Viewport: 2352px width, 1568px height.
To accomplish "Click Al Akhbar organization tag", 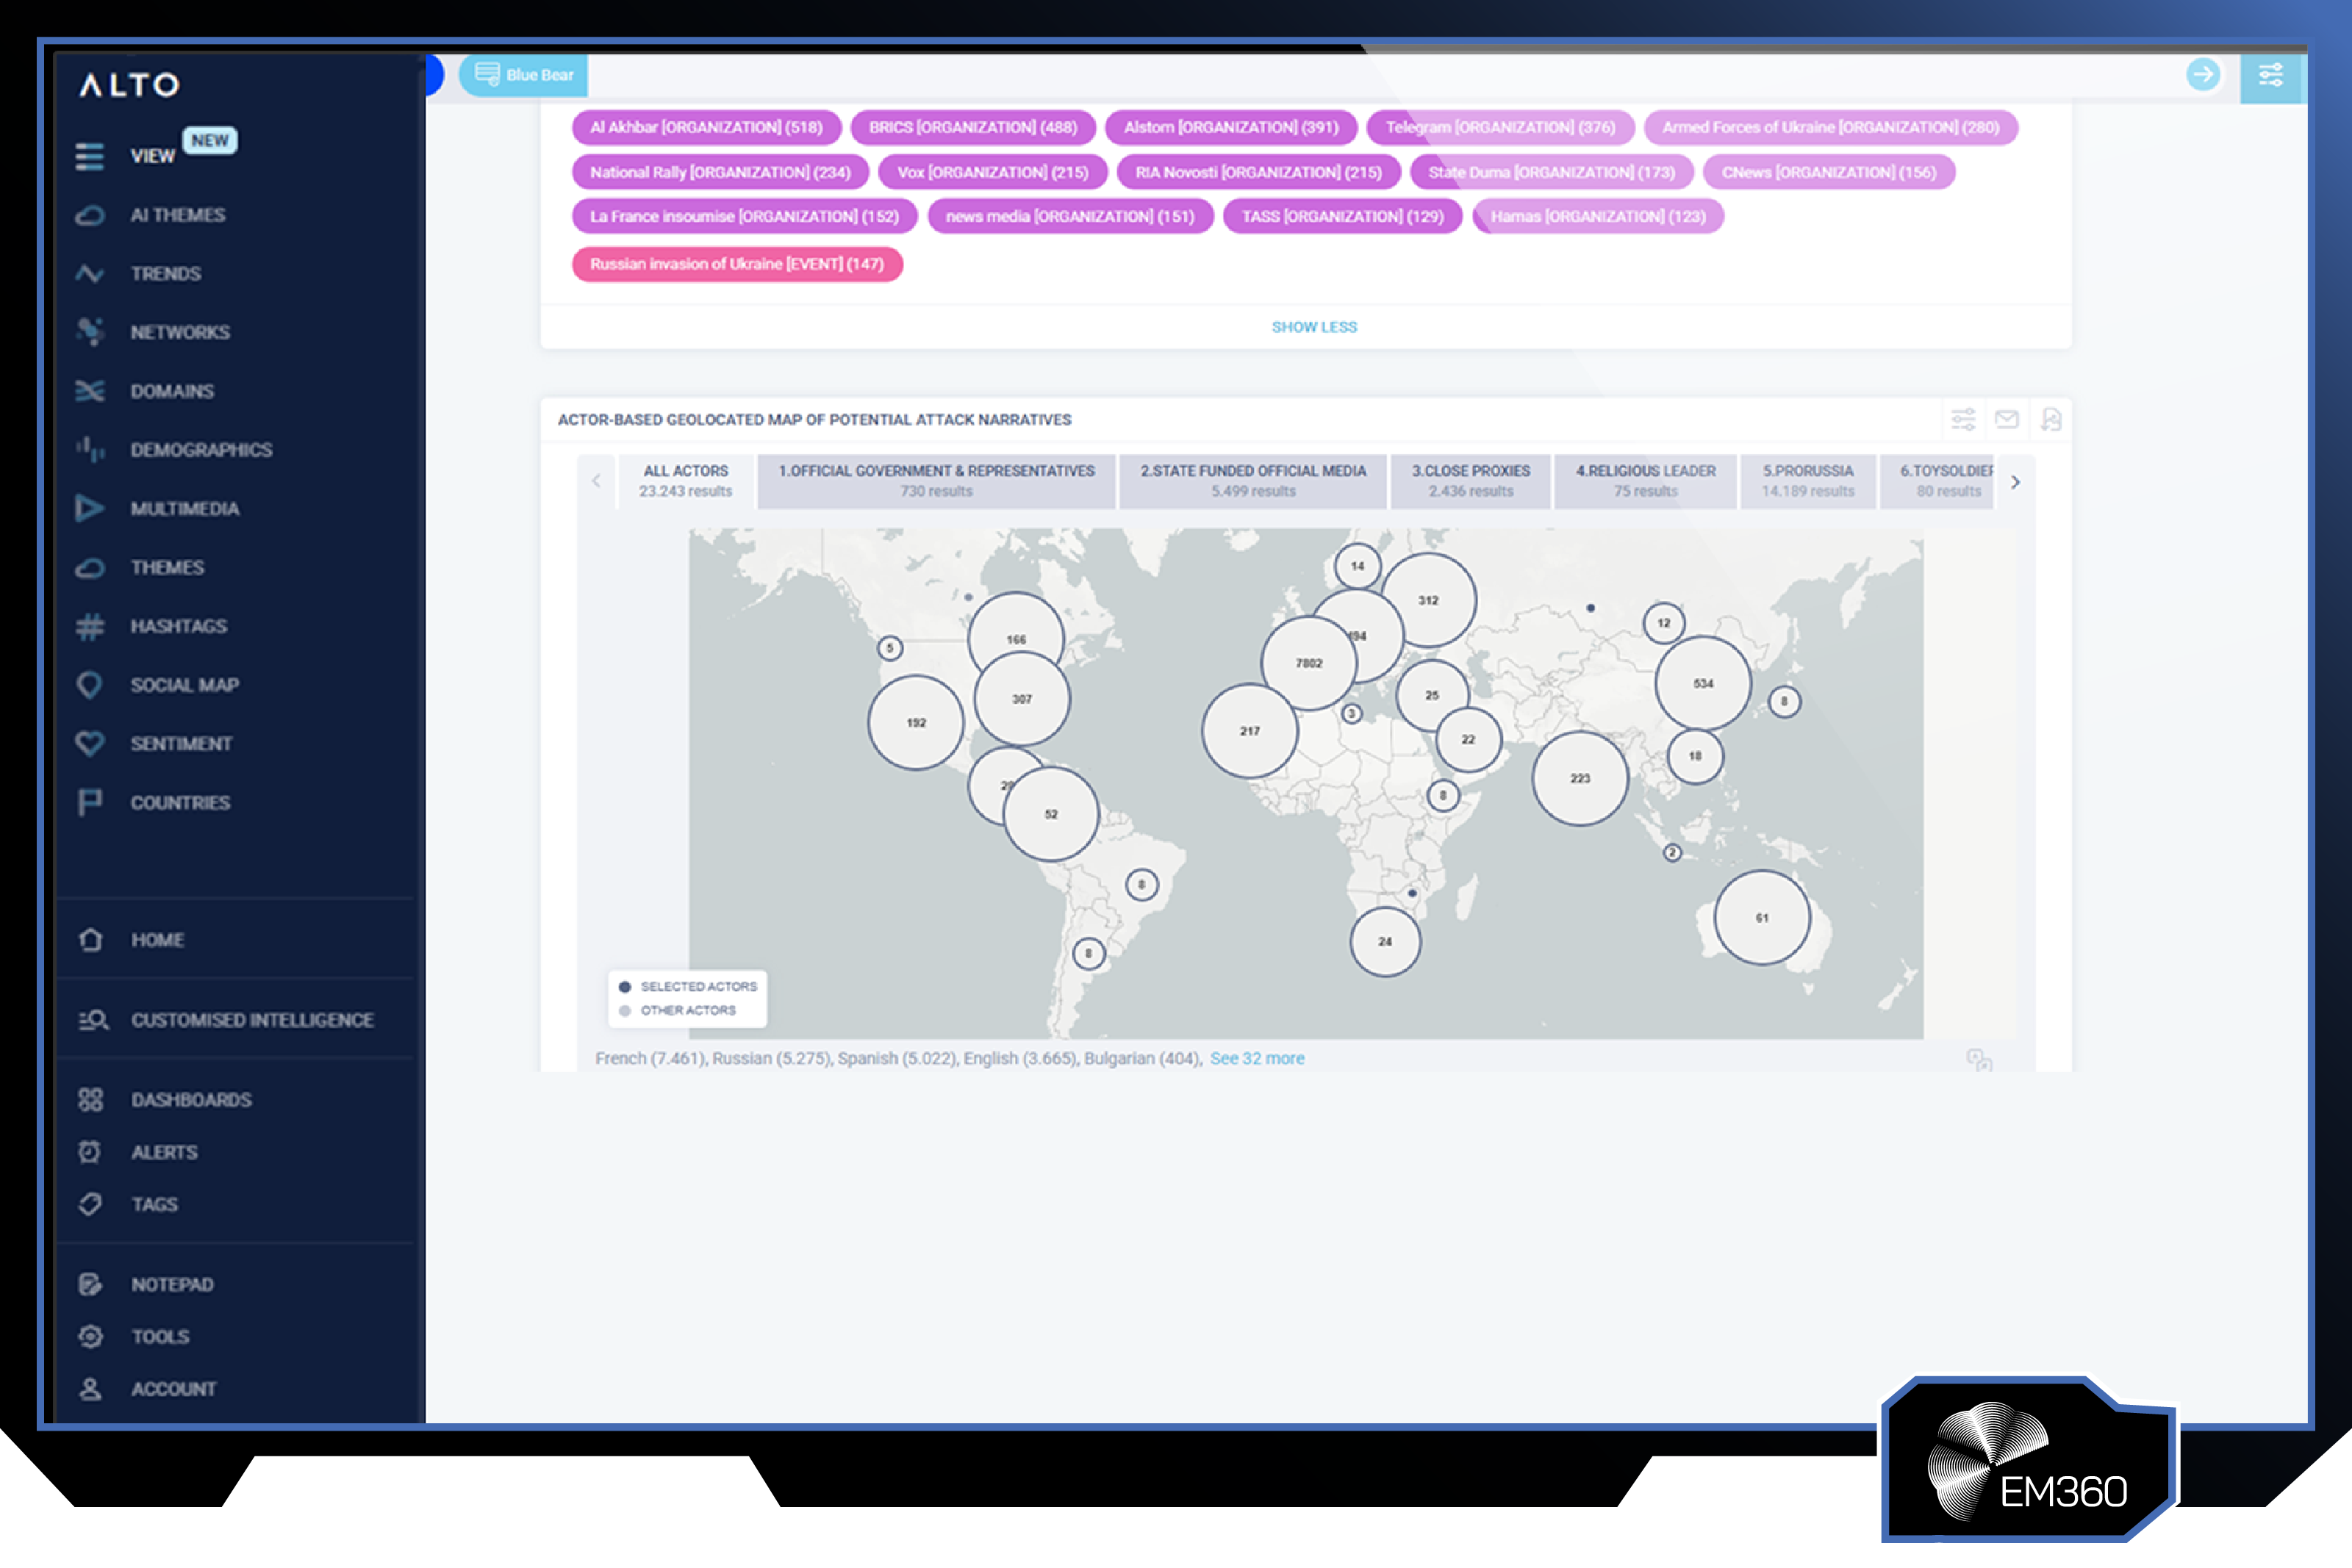I will pyautogui.click(x=706, y=127).
